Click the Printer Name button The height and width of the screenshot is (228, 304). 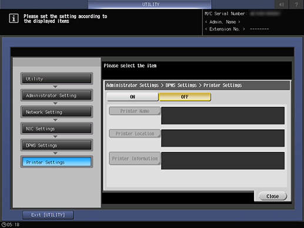135,111
